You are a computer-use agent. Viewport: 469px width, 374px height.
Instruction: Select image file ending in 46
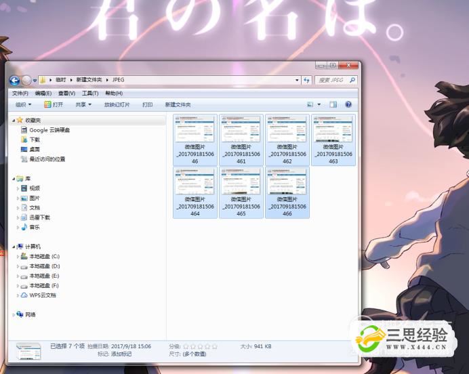coord(195,140)
